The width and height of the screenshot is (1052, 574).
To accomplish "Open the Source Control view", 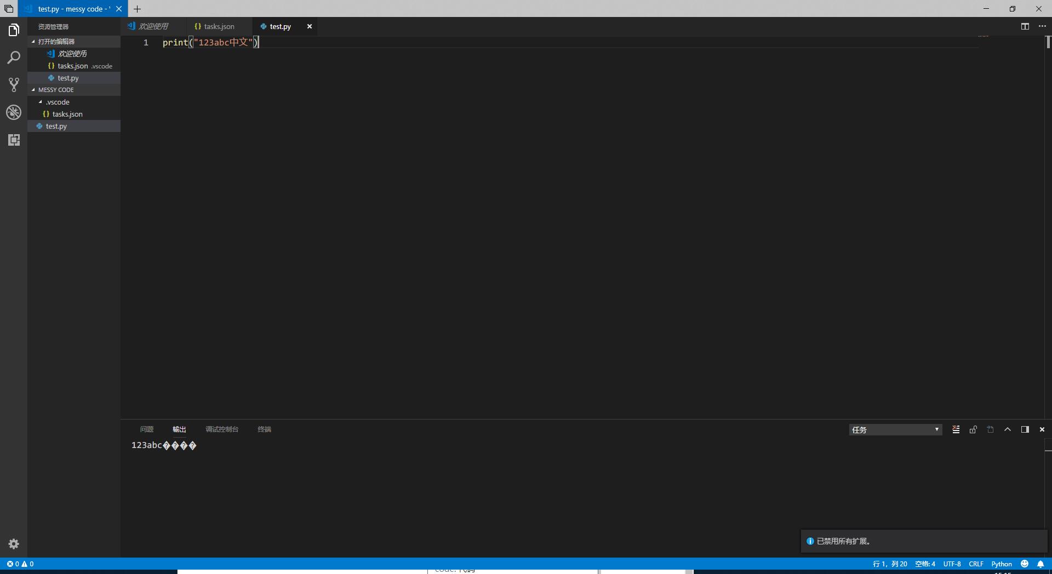I will point(14,85).
